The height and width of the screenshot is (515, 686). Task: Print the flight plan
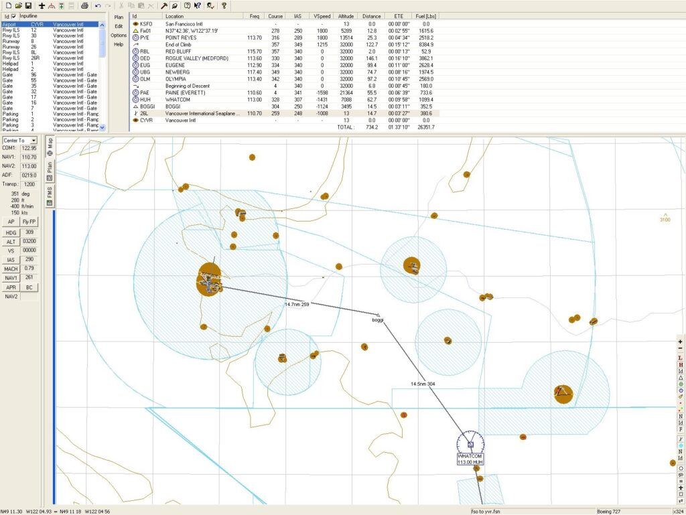tap(85, 5)
